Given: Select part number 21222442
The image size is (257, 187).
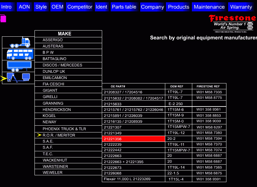Looking at the screenshot, I should coord(133,150).
